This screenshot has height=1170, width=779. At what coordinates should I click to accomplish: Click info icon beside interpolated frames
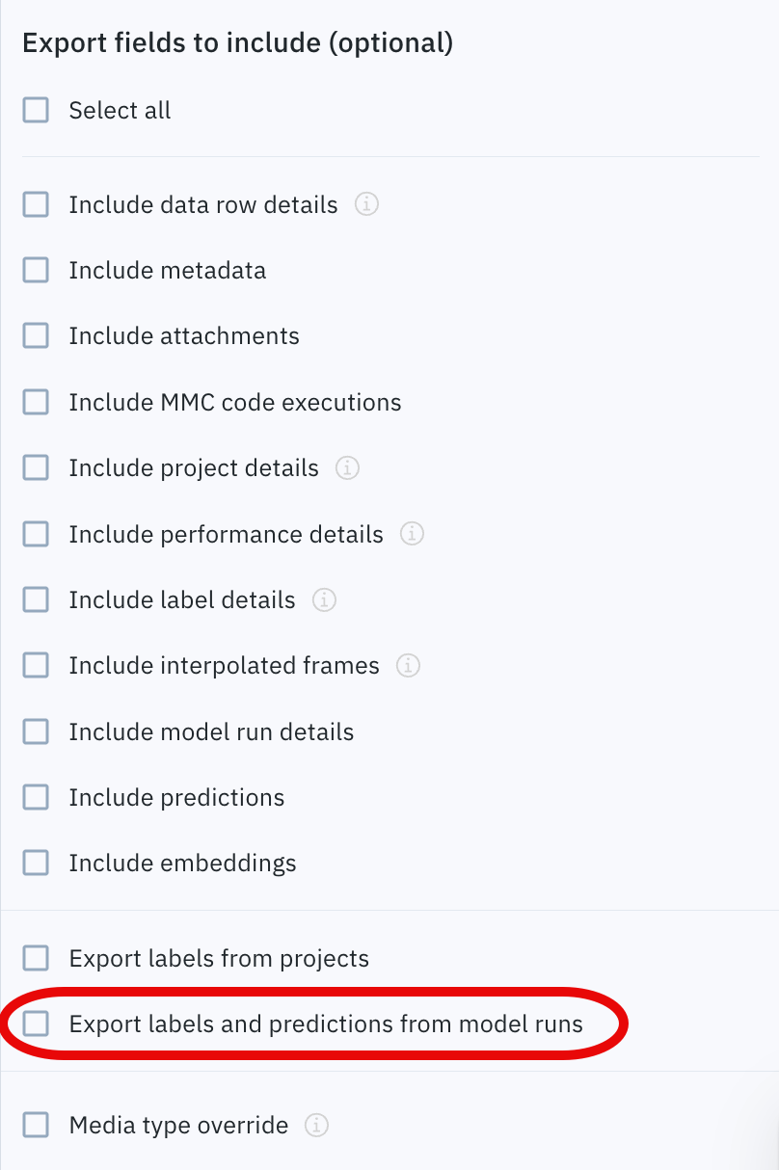[x=408, y=666]
